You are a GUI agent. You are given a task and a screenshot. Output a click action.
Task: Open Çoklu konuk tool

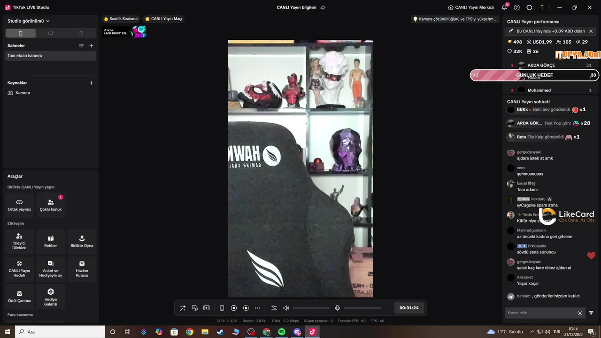(51, 205)
